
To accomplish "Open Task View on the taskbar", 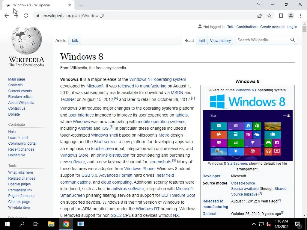I will point(36,224).
